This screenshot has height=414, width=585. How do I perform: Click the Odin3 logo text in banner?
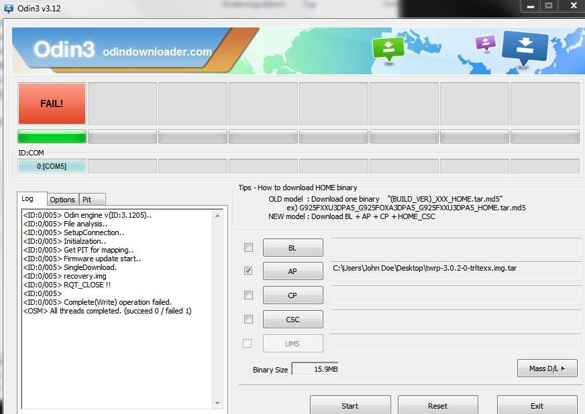[64, 49]
